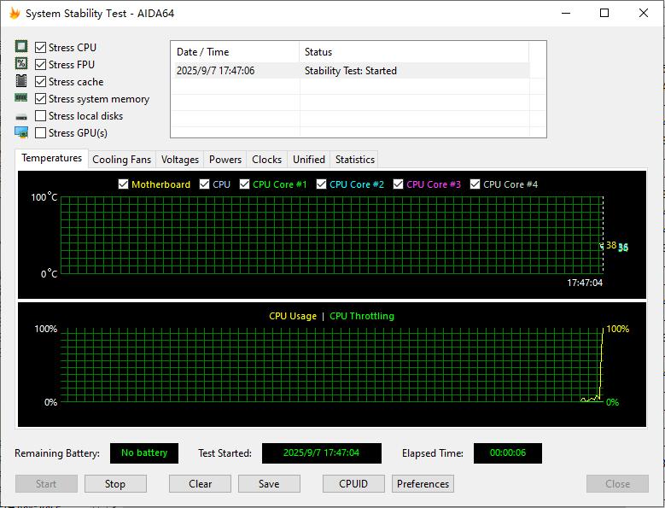
Task: Uncheck Stress system memory checkbox
Action: (x=40, y=99)
